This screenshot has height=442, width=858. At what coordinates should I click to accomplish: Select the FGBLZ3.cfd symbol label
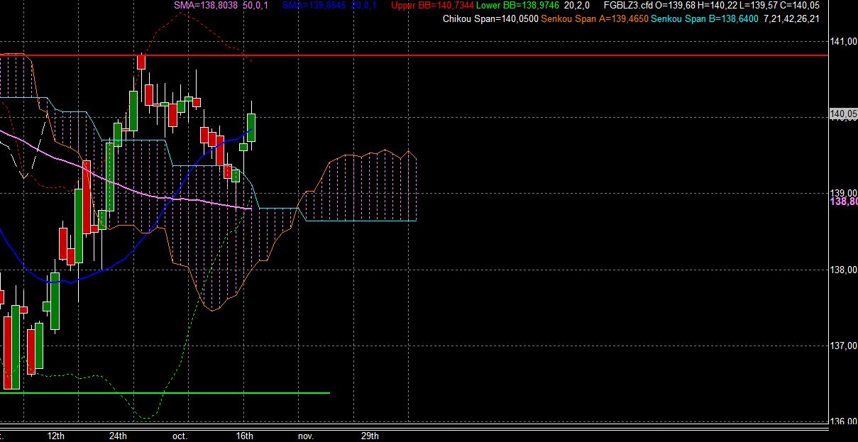tap(628, 6)
